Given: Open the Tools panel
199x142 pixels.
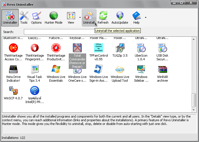Looking at the screenshot, I should tap(24, 17).
